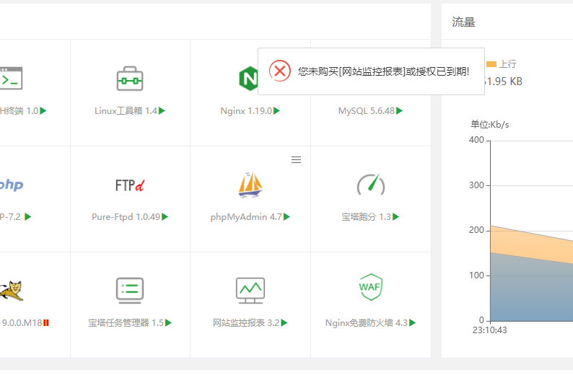573x375 pixels.
Task: Toggle Nginx免费防火墙 4.3 status arrow
Action: (x=413, y=323)
